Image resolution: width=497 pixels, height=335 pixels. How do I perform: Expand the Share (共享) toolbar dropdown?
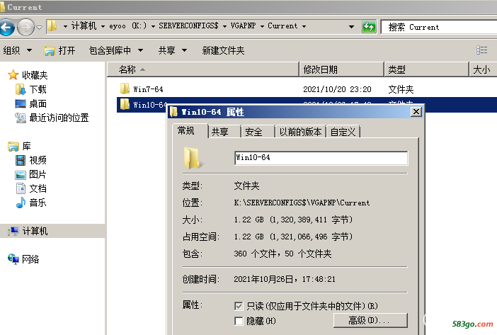coord(172,50)
